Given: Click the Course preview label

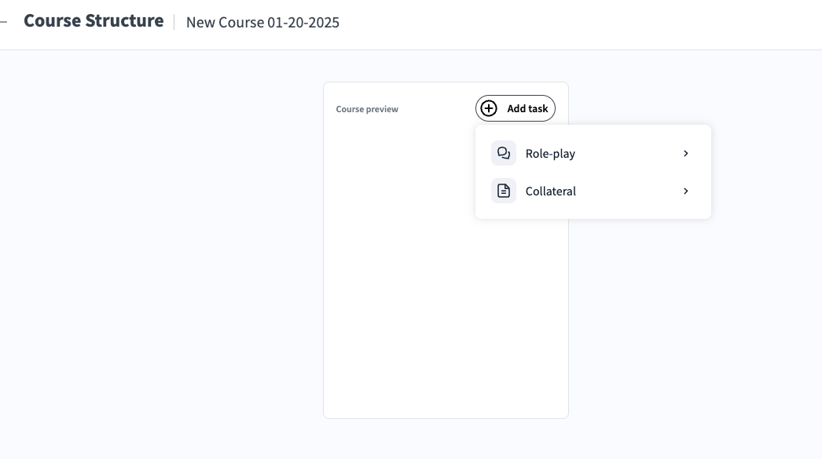Looking at the screenshot, I should (367, 109).
